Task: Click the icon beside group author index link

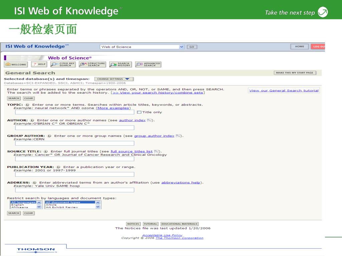Action: (178, 136)
